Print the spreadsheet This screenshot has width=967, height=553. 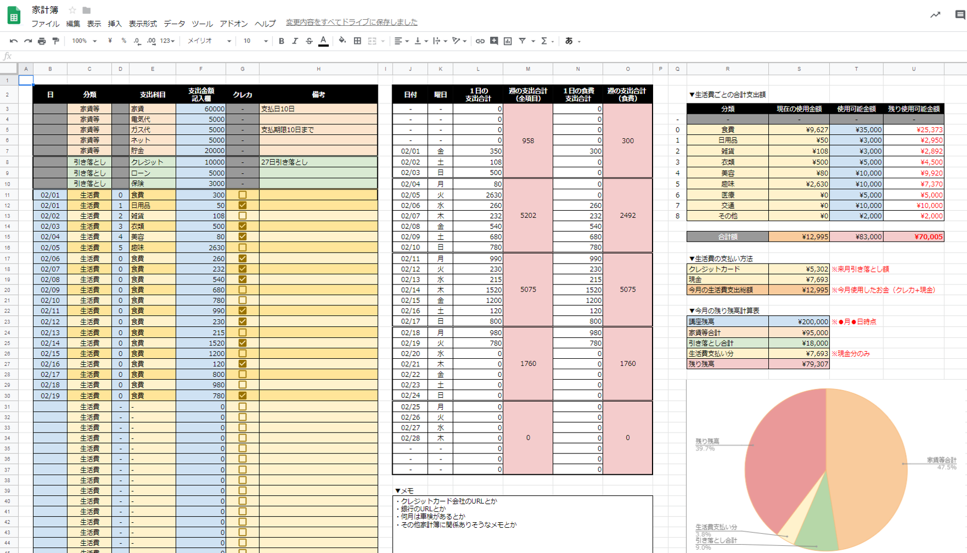tap(42, 41)
